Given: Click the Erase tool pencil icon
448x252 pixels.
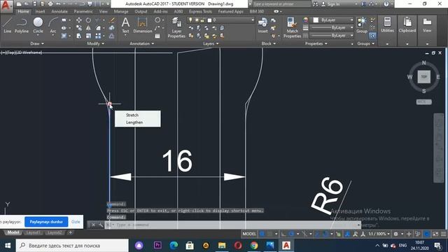Looking at the screenshot, I should 112,20.
